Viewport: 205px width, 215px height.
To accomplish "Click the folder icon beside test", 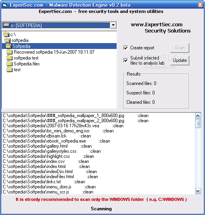I will pyautogui.click(x=10, y=70).
